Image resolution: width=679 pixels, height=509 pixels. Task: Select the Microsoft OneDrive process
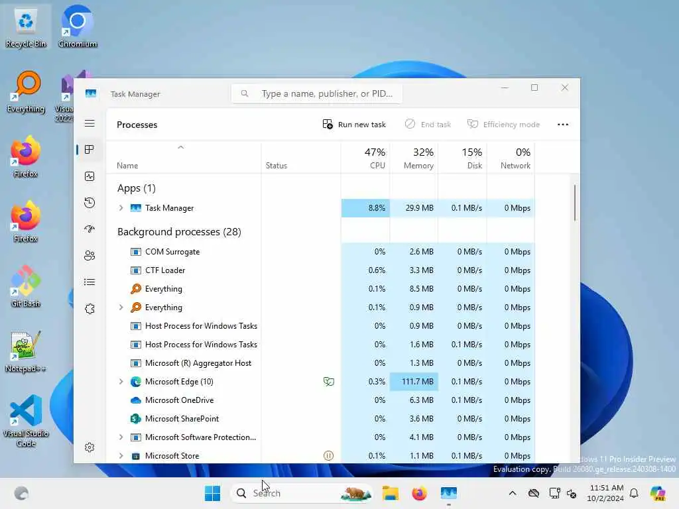320,400
